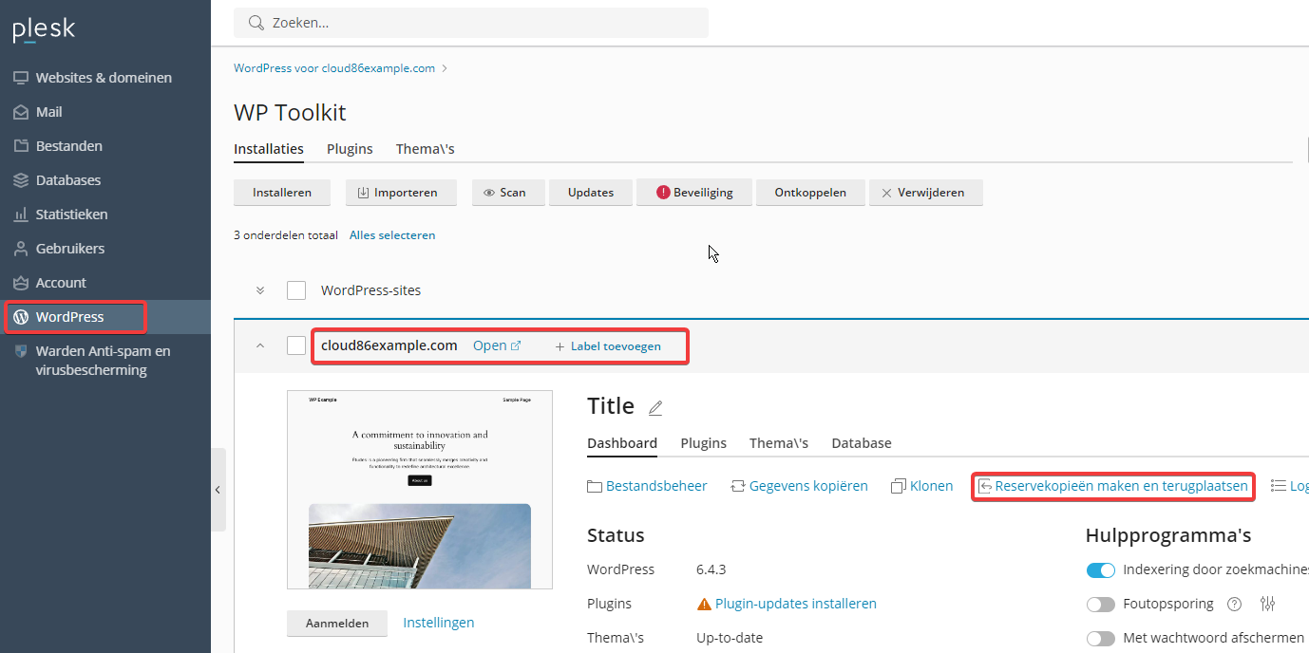Open Statistieken in the sidebar
The width and height of the screenshot is (1309, 653).
[x=72, y=215]
